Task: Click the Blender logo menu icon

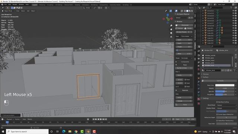Action: tap(2, 4)
